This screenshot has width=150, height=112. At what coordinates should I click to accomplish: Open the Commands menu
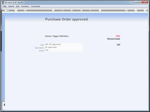pos(35,6)
